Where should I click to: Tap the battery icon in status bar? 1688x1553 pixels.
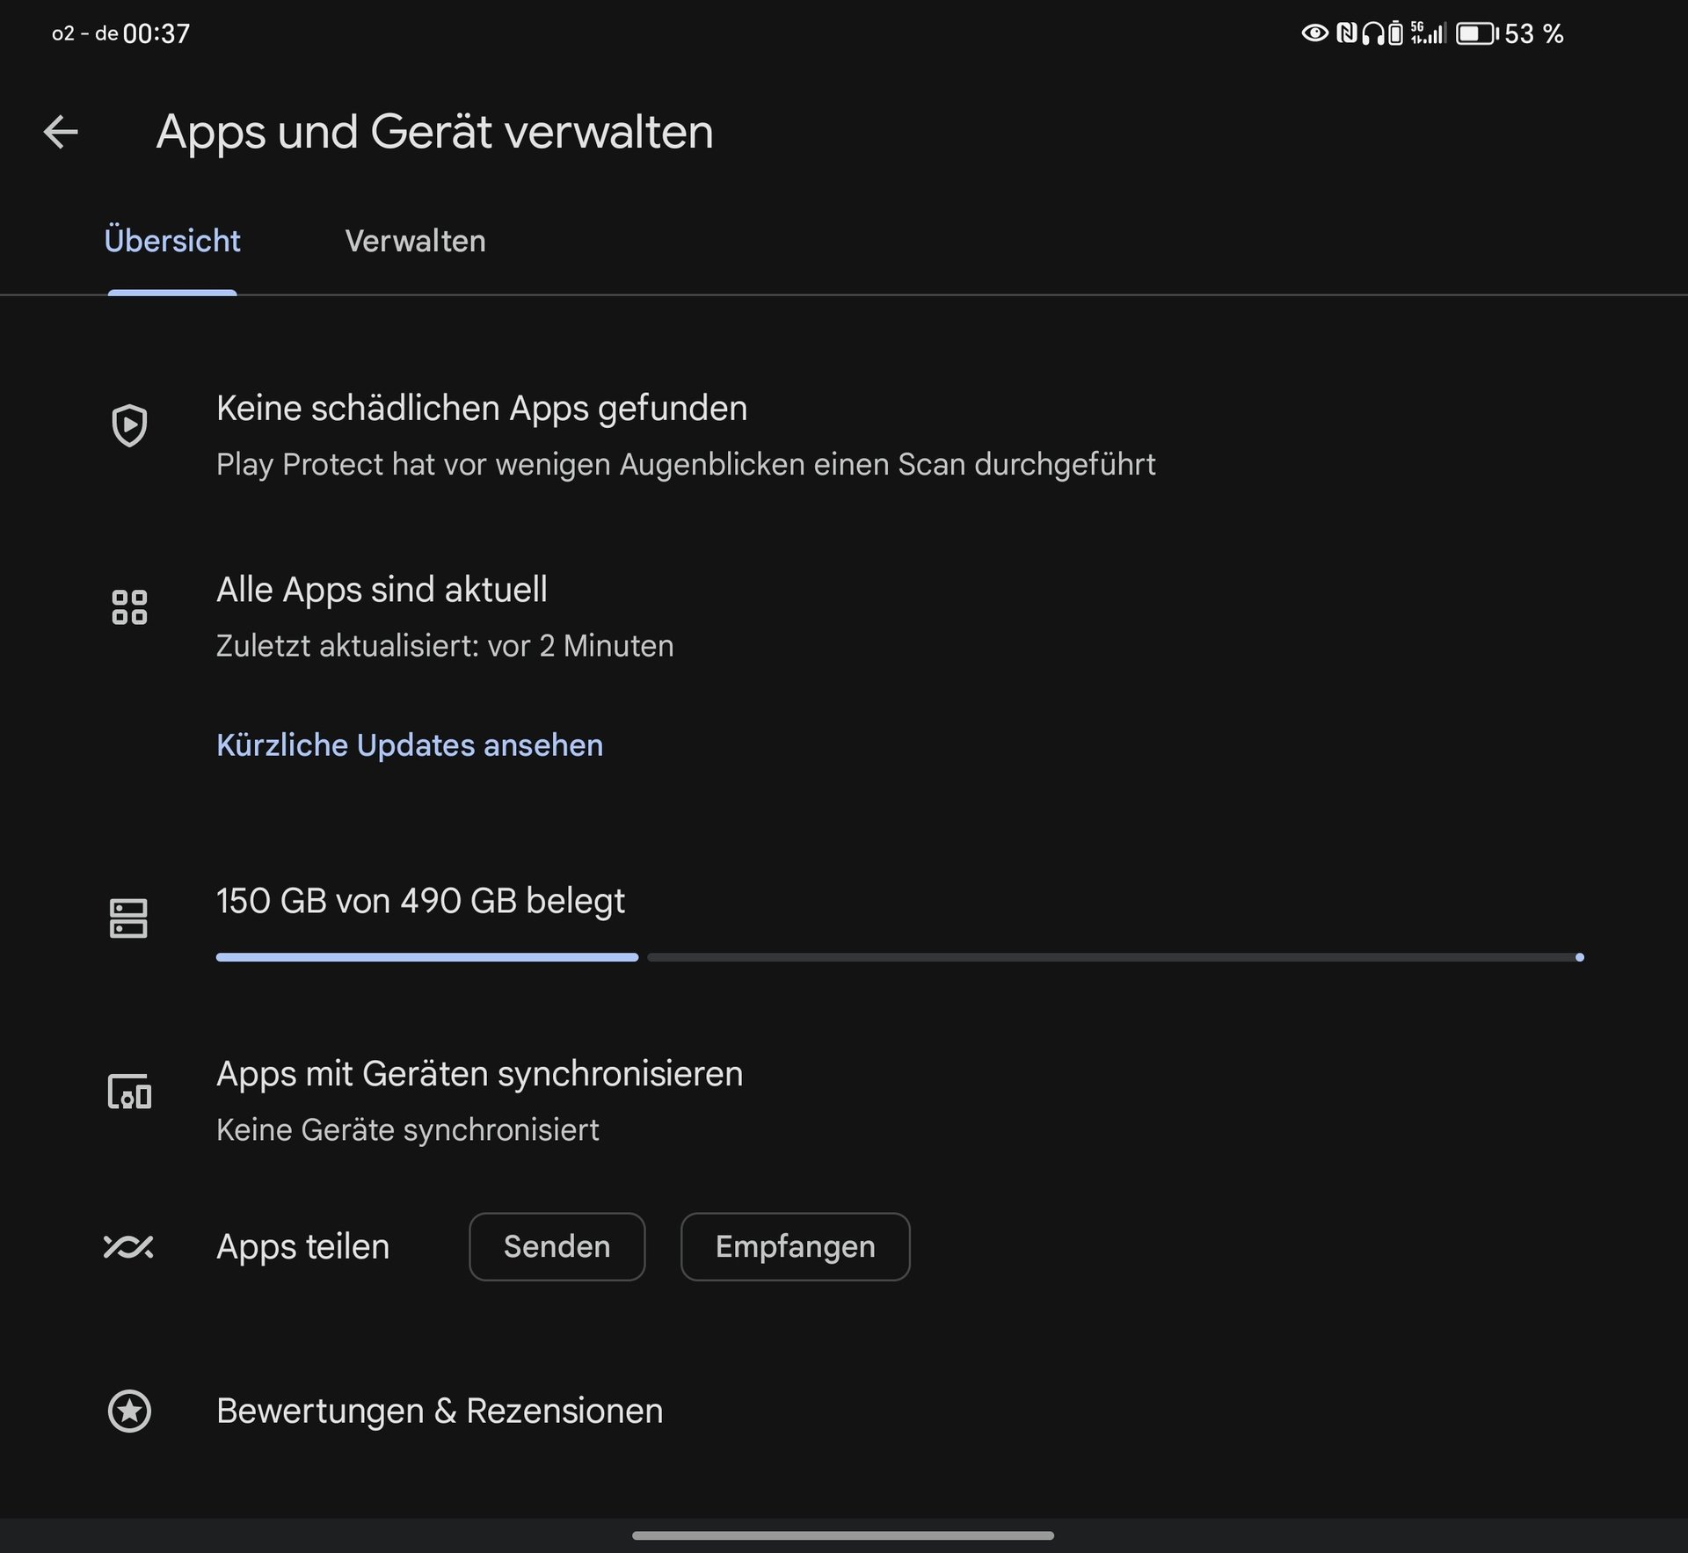click(x=1476, y=34)
